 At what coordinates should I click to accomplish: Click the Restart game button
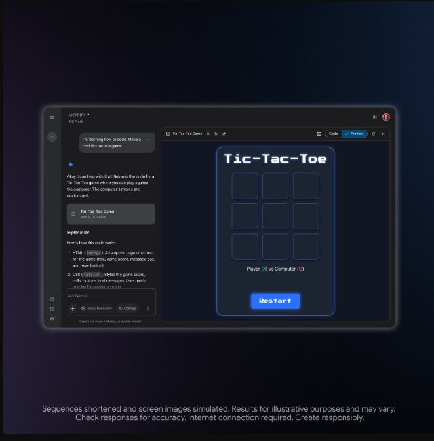275,301
